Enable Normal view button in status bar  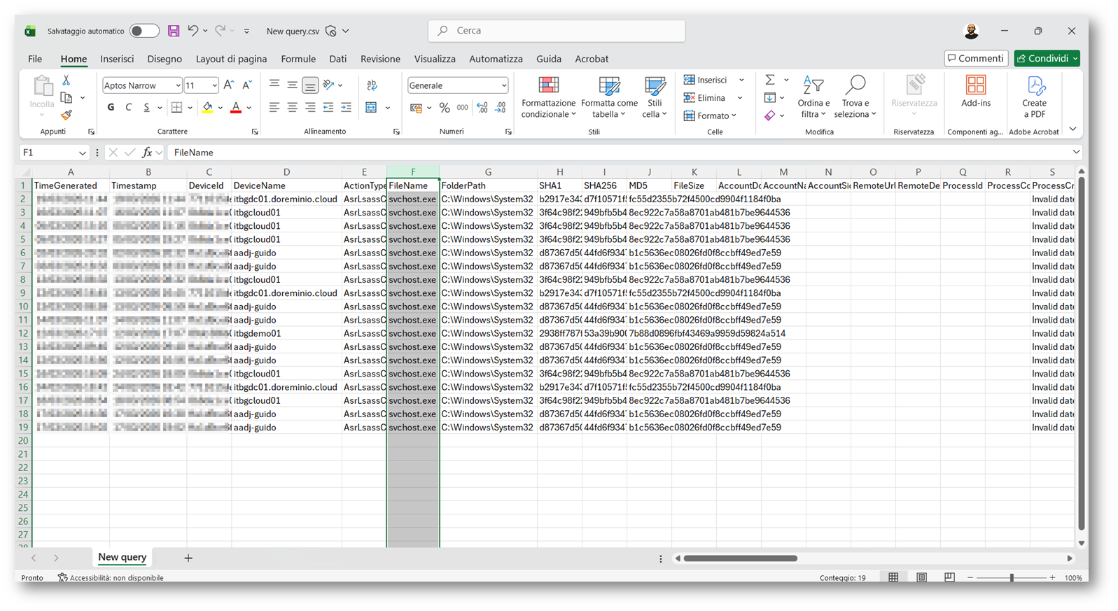893,577
